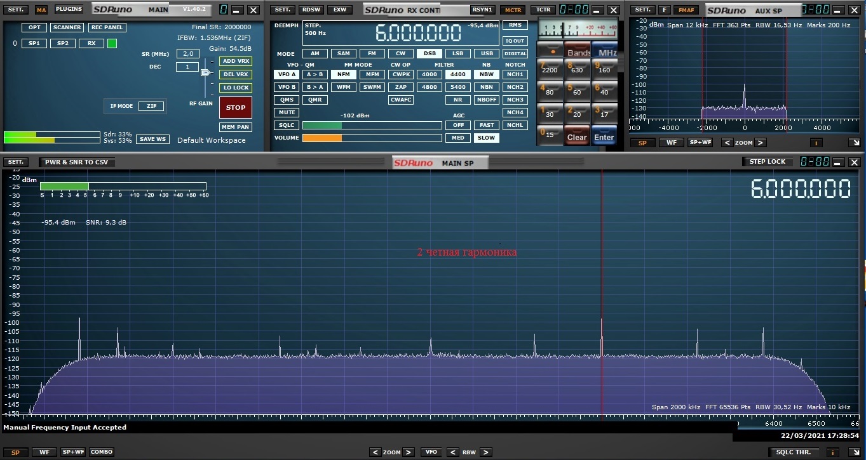
Task: Select LSB mode
Action: tap(458, 54)
